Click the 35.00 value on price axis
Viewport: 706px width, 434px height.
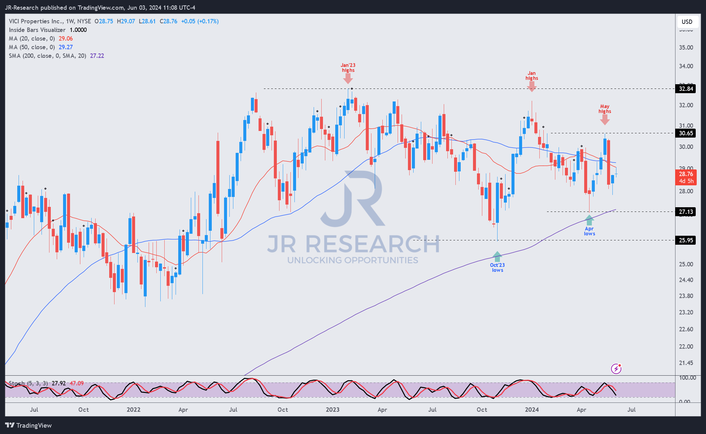(x=686, y=47)
